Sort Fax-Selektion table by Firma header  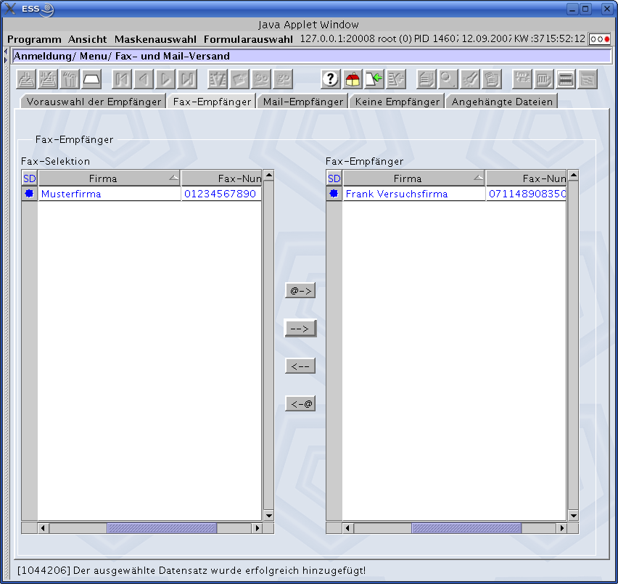[x=110, y=178]
